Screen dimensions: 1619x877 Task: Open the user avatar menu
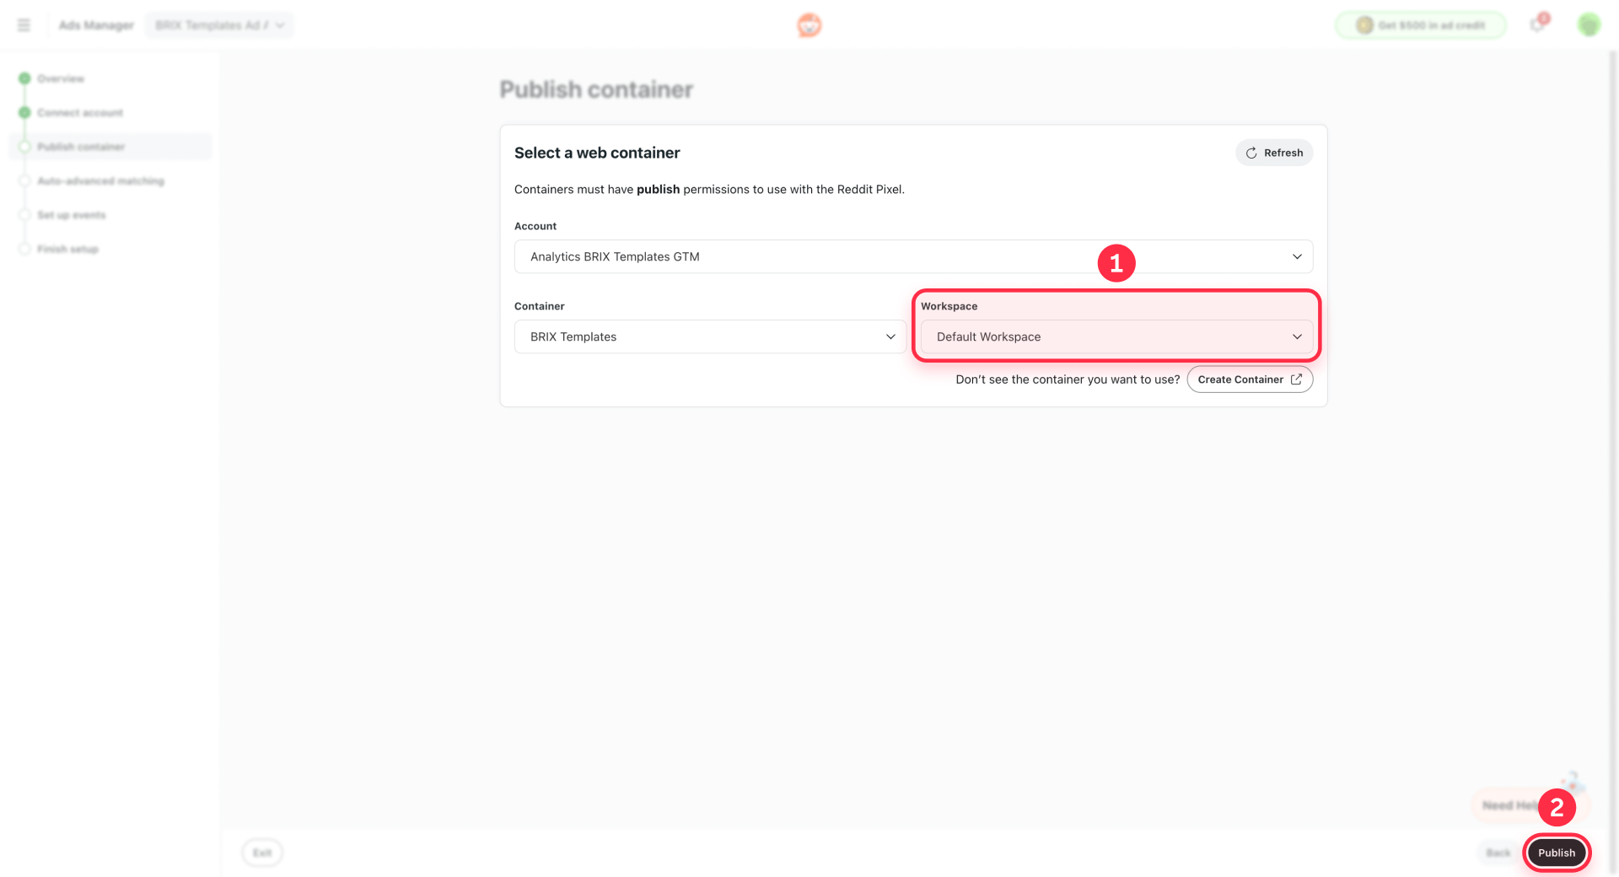click(1589, 25)
